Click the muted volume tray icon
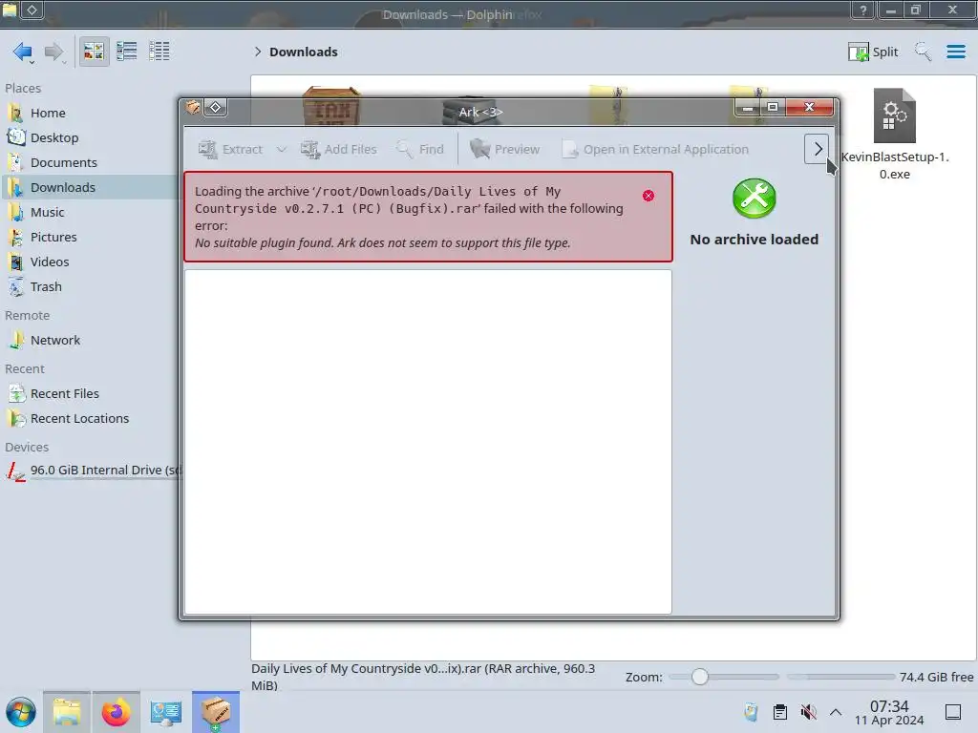Viewport: 978px width, 733px height. 808,712
